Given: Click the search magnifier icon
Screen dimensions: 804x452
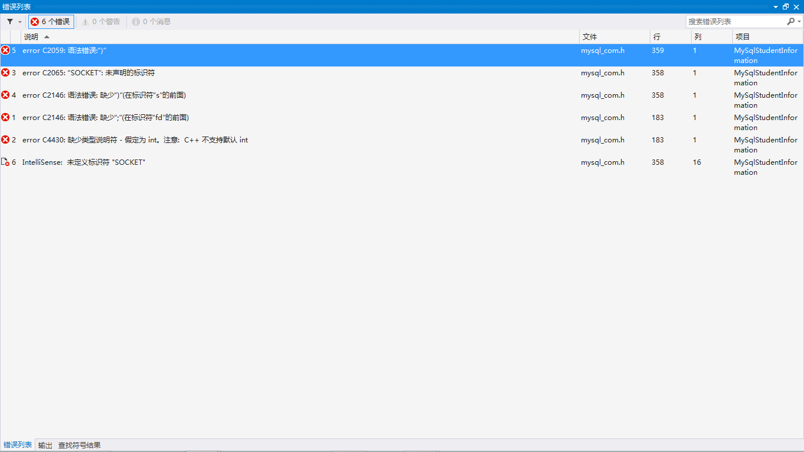Looking at the screenshot, I should click(790, 21).
